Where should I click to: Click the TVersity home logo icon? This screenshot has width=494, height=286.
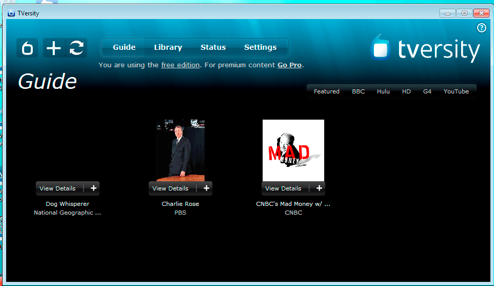pyautogui.click(x=27, y=48)
